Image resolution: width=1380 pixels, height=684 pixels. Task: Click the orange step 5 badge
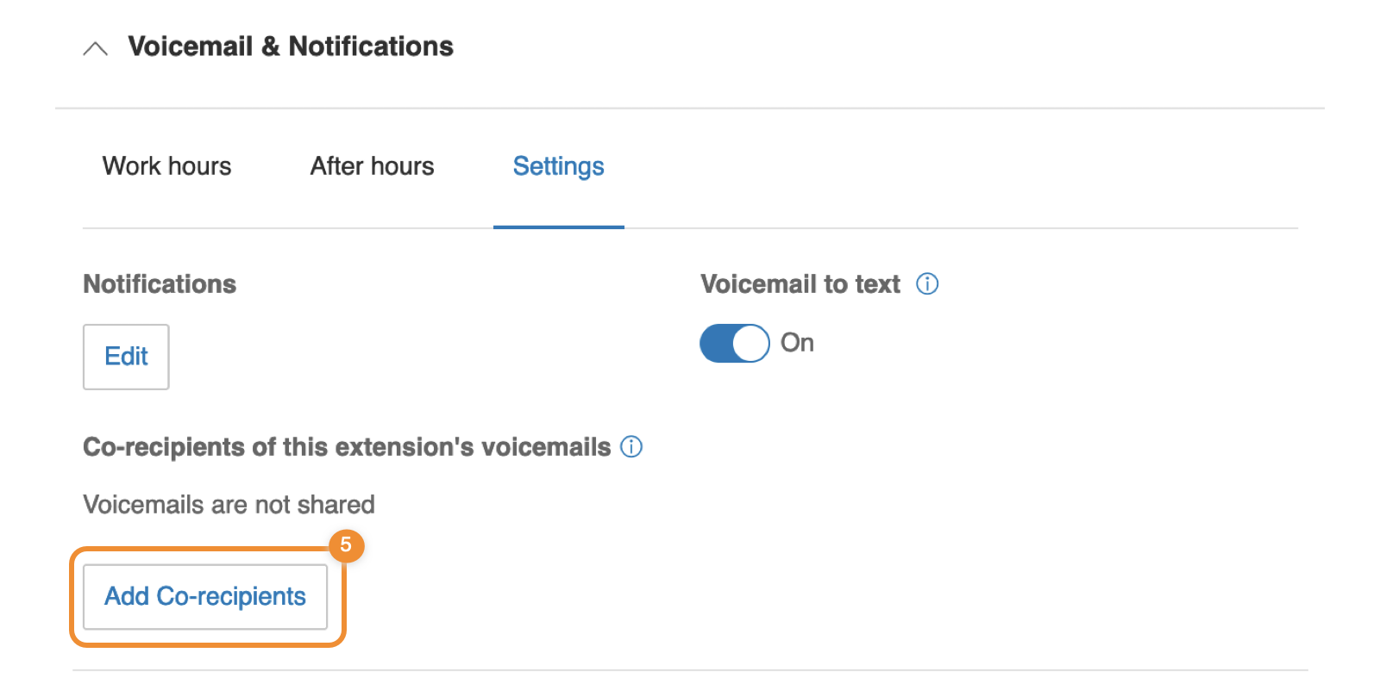point(346,545)
